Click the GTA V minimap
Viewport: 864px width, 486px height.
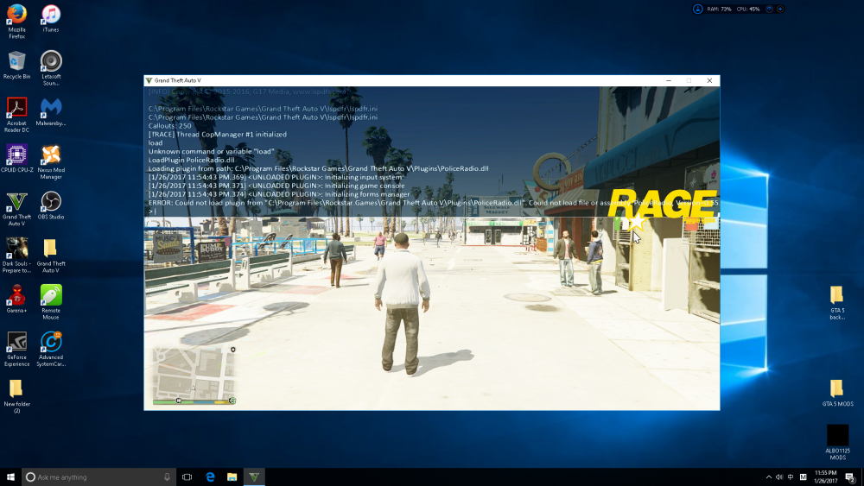point(194,373)
